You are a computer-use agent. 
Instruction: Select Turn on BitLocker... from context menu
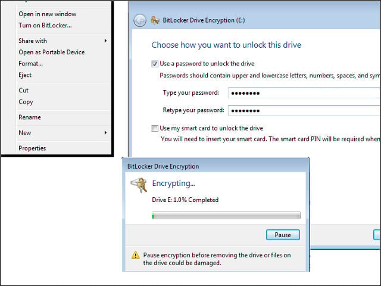point(45,25)
